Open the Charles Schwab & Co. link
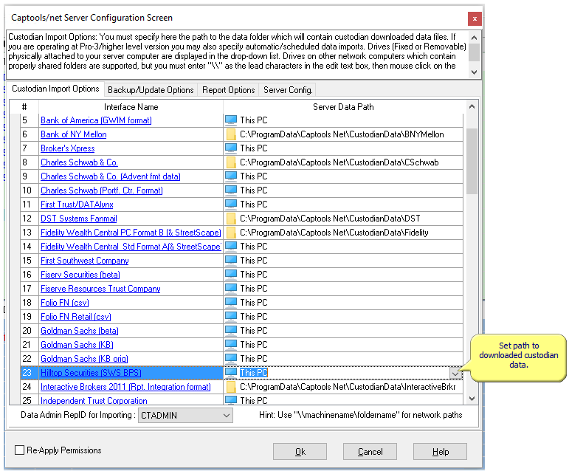 [79, 162]
